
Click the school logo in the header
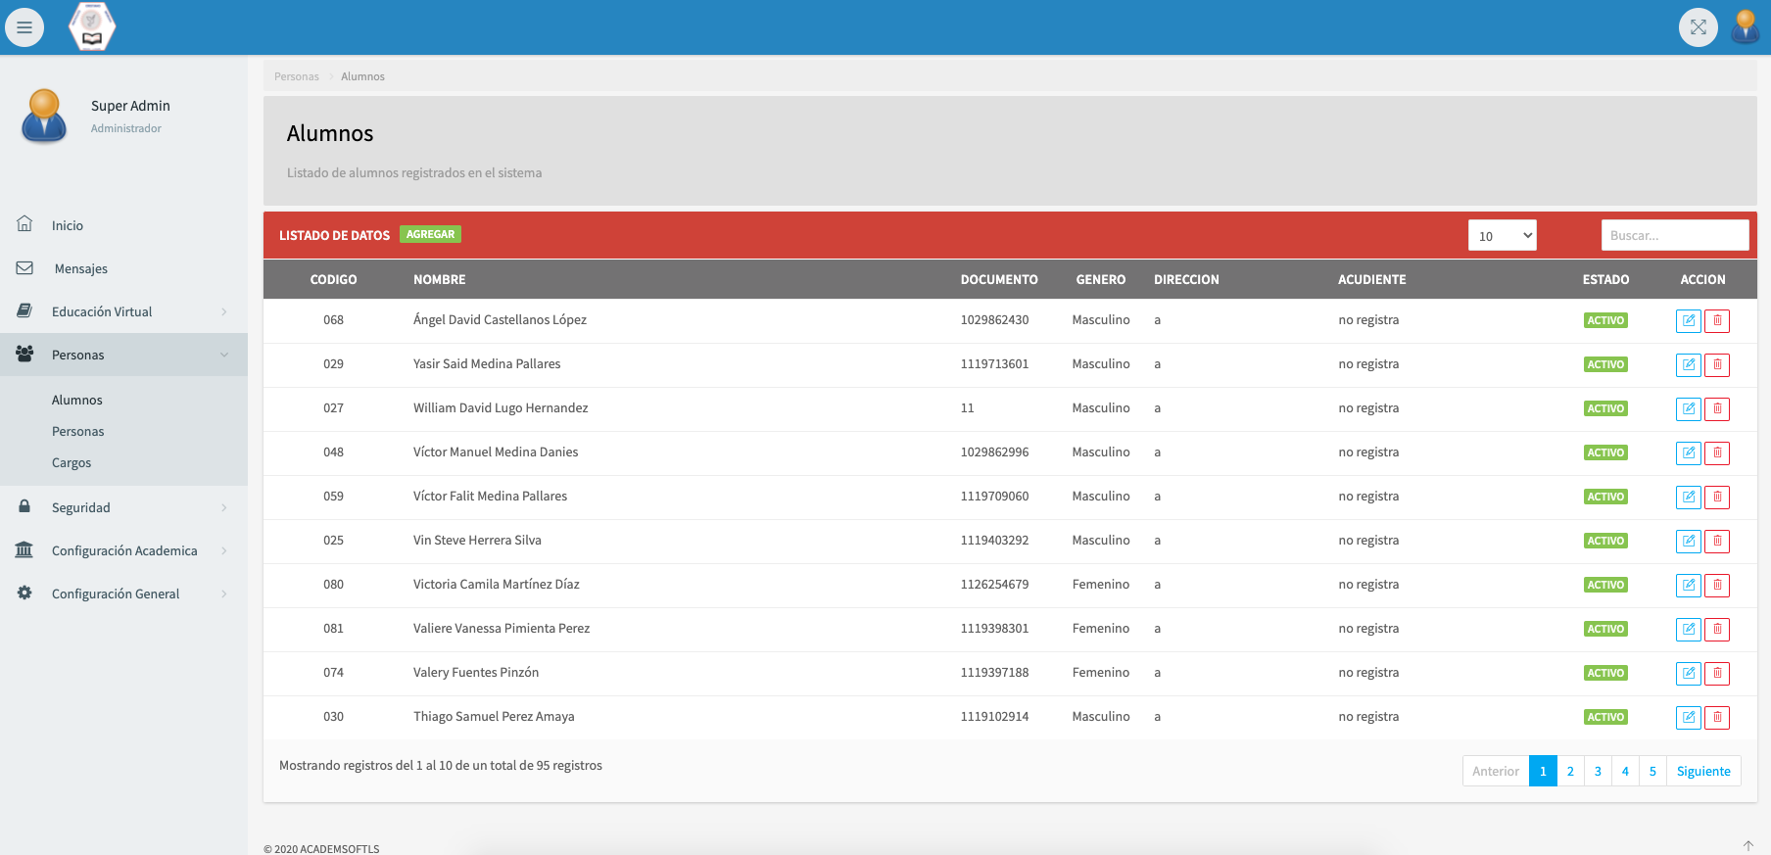(x=92, y=27)
